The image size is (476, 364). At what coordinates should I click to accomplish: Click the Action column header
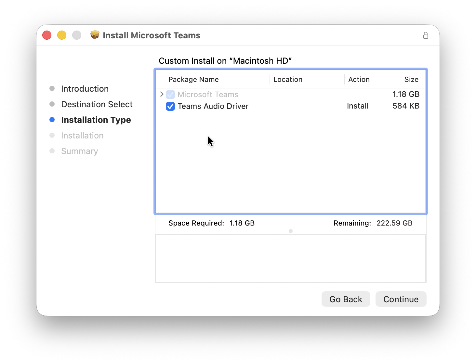359,79
